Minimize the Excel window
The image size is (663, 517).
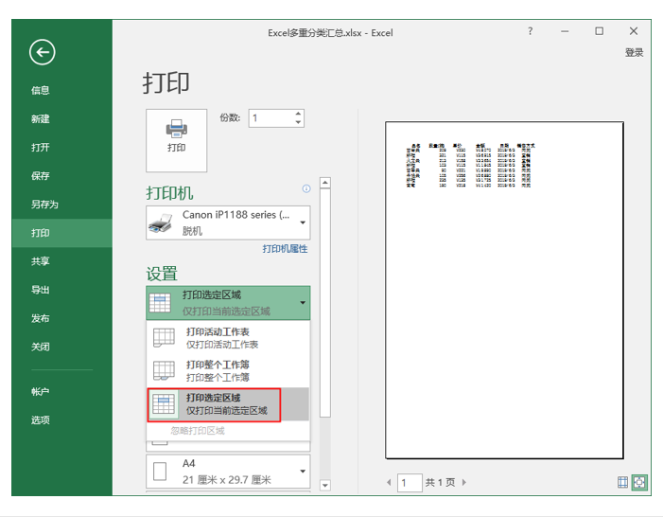point(565,31)
